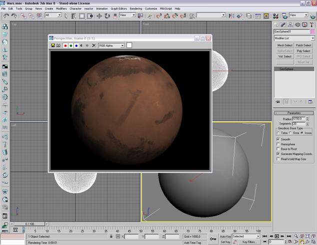Open the Modify panel tab icon
This screenshot has width=317, height=245.
click(x=283, y=24)
